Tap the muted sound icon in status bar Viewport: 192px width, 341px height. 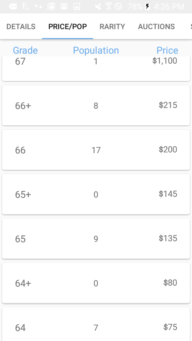click(x=98, y=6)
